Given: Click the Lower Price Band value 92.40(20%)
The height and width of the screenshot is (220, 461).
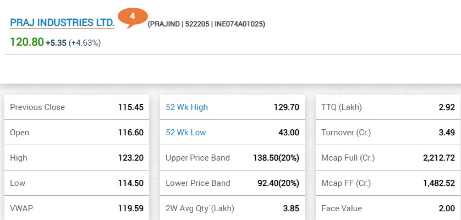Looking at the screenshot, I should pos(276,183).
